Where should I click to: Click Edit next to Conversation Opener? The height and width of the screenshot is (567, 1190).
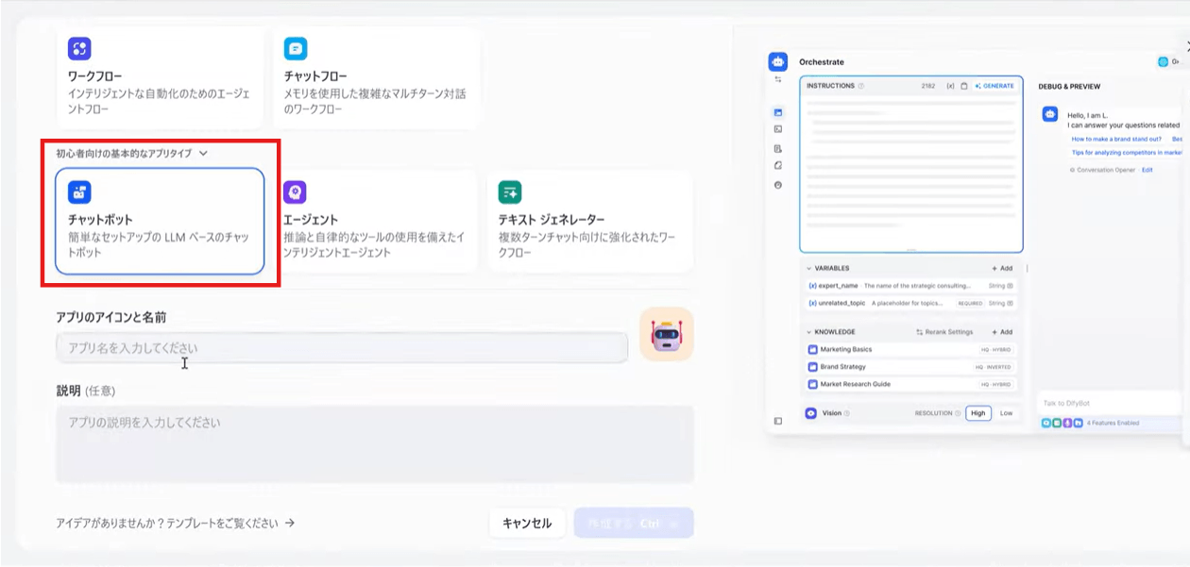click(1147, 170)
